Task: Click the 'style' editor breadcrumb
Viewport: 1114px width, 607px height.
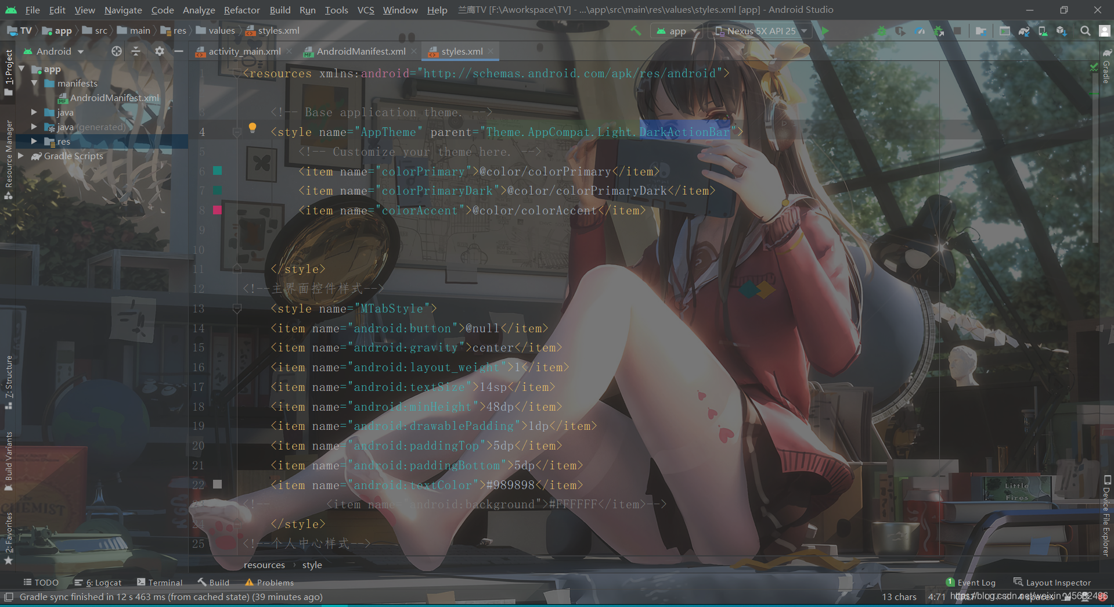Action: tap(312, 565)
